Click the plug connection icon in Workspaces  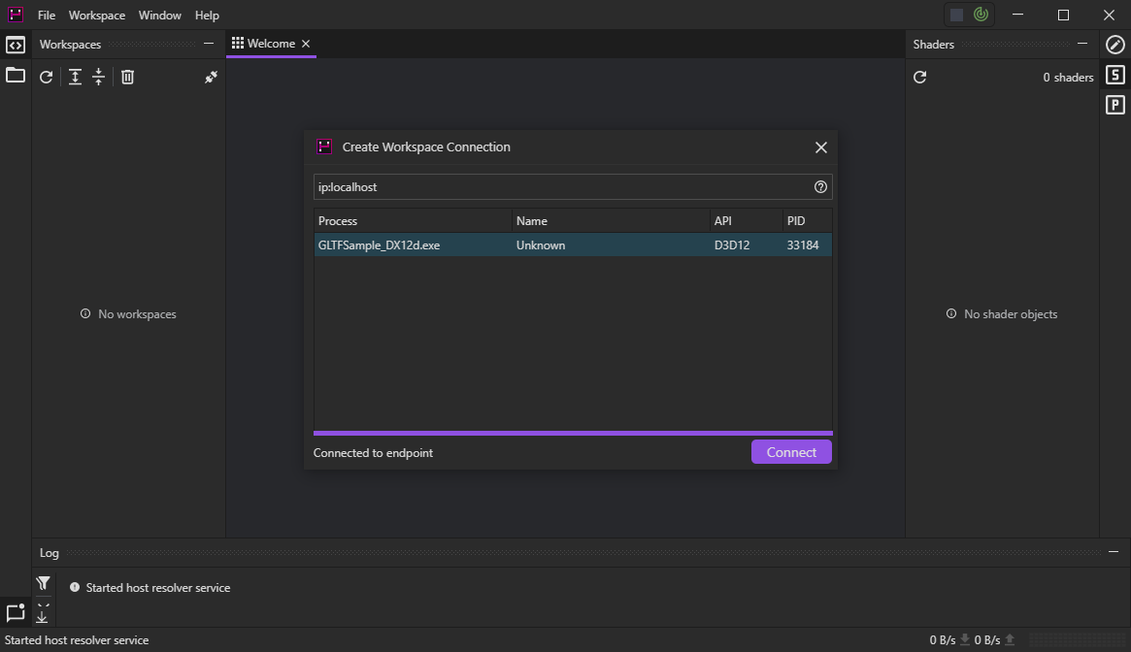coord(211,77)
